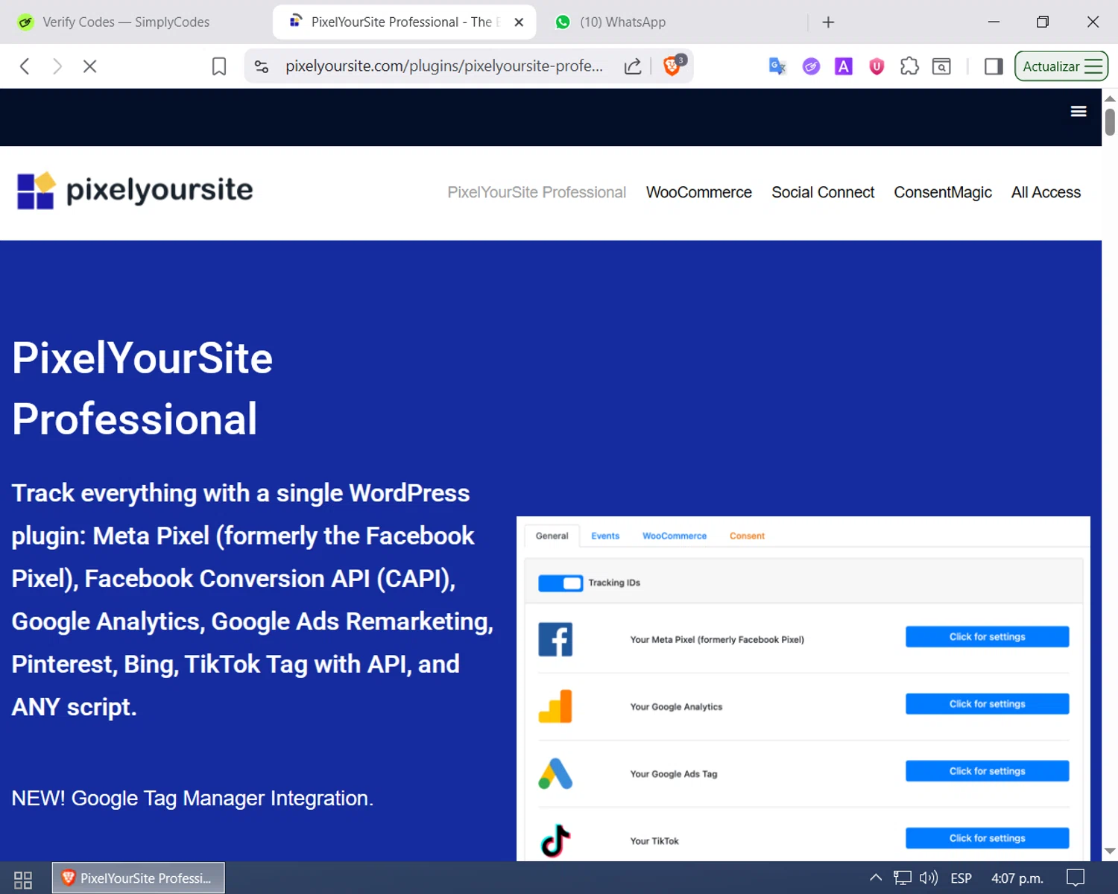Select the Consent tab in plugin preview
The height and width of the screenshot is (894, 1118).
point(747,536)
